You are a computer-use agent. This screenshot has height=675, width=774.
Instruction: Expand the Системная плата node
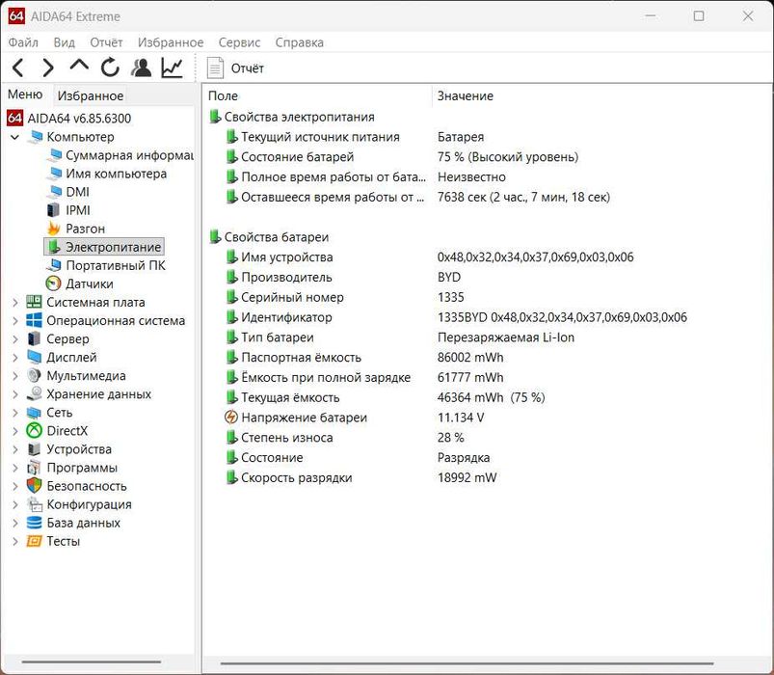click(x=14, y=302)
